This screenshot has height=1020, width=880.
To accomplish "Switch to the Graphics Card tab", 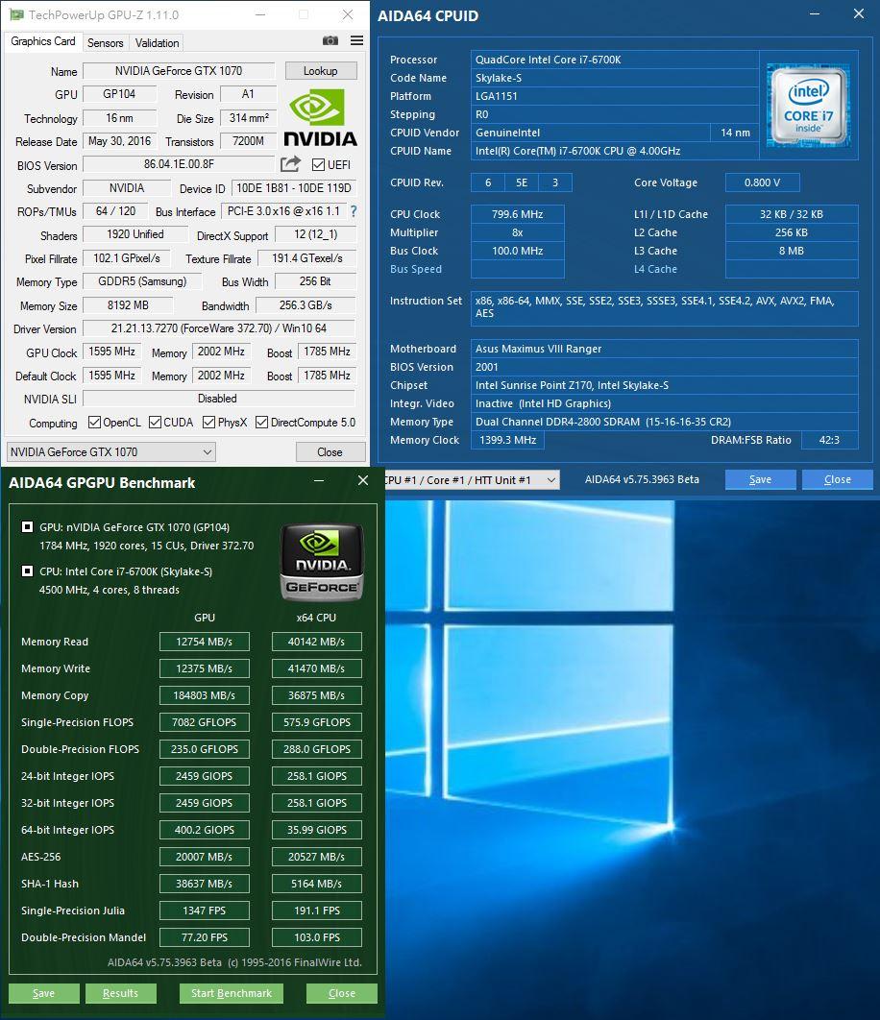I will tap(43, 41).
